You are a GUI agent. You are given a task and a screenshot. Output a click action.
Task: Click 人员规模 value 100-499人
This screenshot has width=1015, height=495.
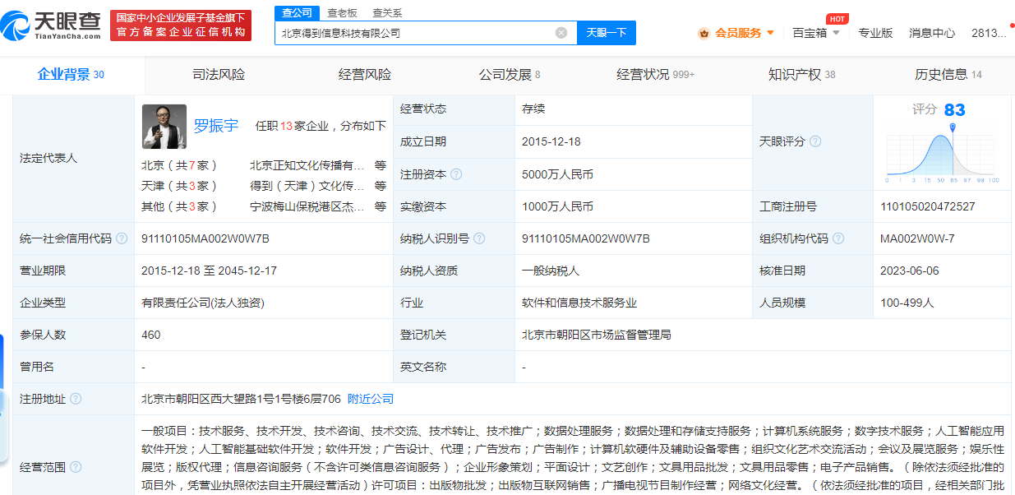[907, 303]
